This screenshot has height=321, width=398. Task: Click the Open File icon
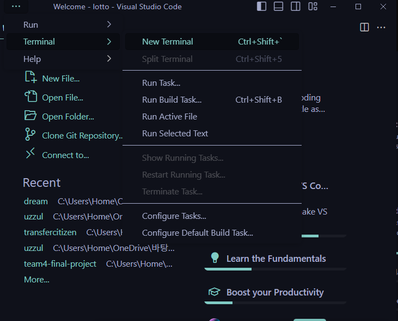pos(30,96)
